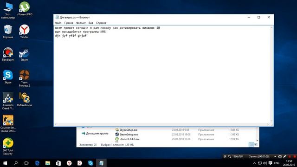Maximize the Notepad window
Screen dimensions: 297x167
pos(259,17)
